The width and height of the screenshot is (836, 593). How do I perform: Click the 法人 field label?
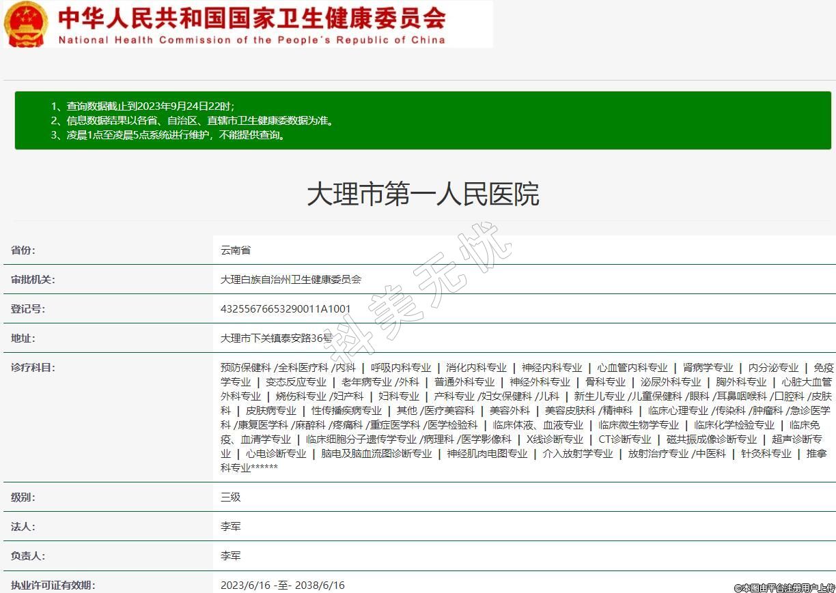23,527
